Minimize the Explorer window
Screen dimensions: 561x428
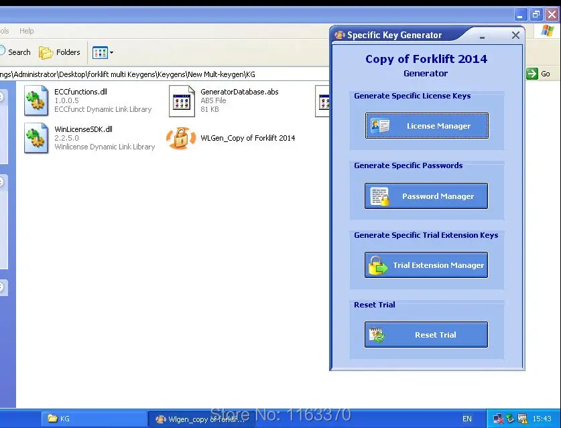[520, 15]
